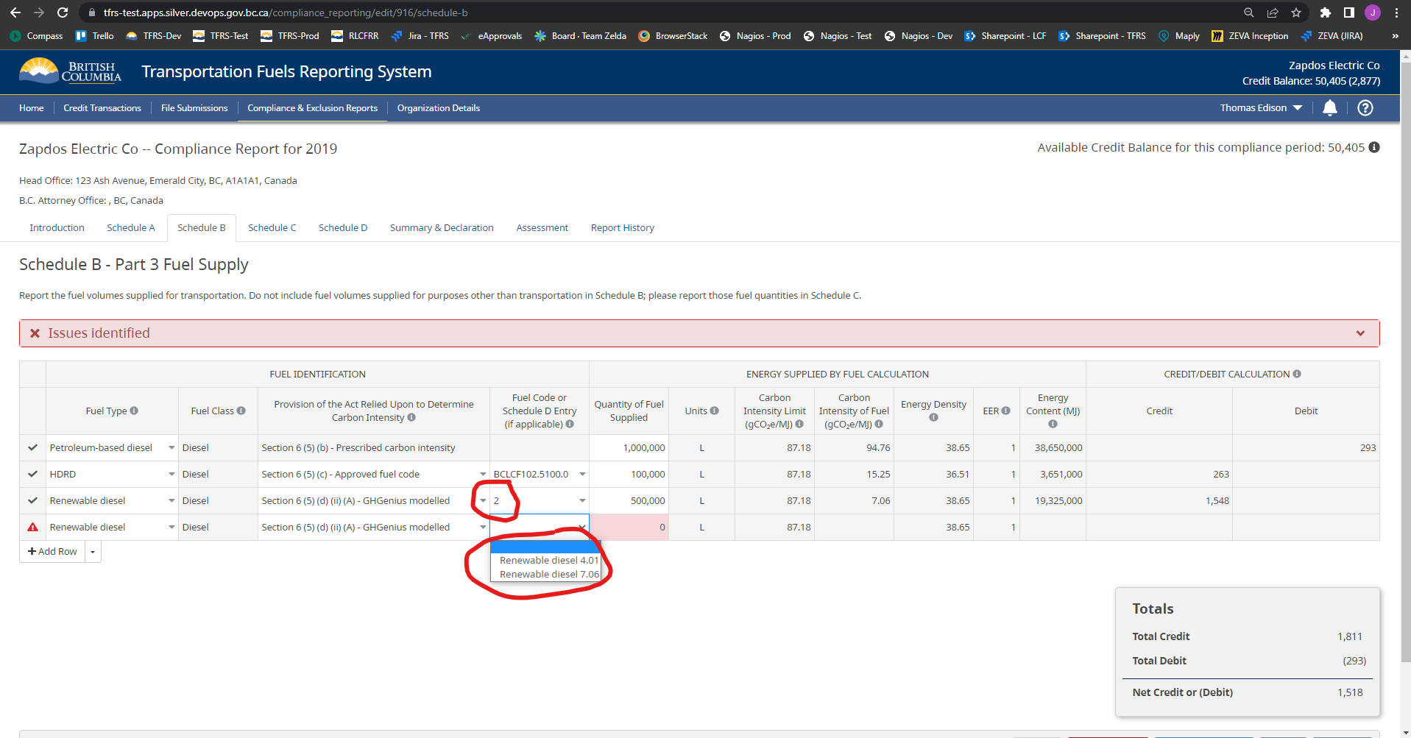Show Energy Density info icon

point(934,417)
